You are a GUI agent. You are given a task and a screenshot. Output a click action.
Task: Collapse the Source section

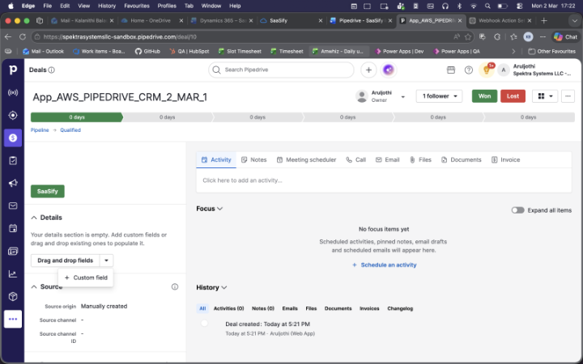[x=34, y=286]
